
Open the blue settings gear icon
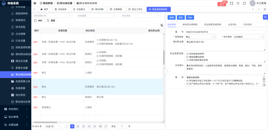point(265,17)
